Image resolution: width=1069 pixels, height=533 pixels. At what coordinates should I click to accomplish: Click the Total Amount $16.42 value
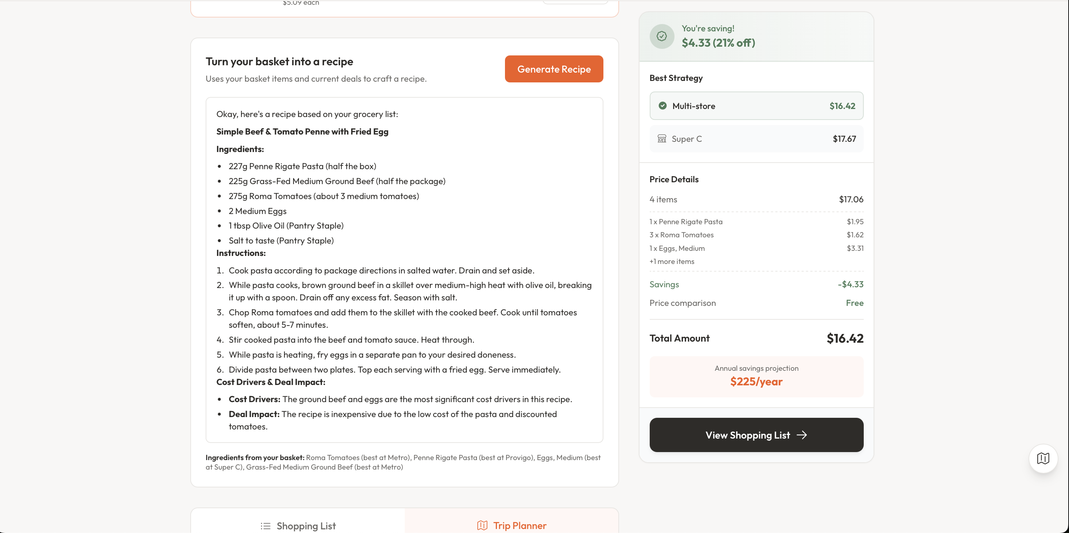tap(844, 338)
